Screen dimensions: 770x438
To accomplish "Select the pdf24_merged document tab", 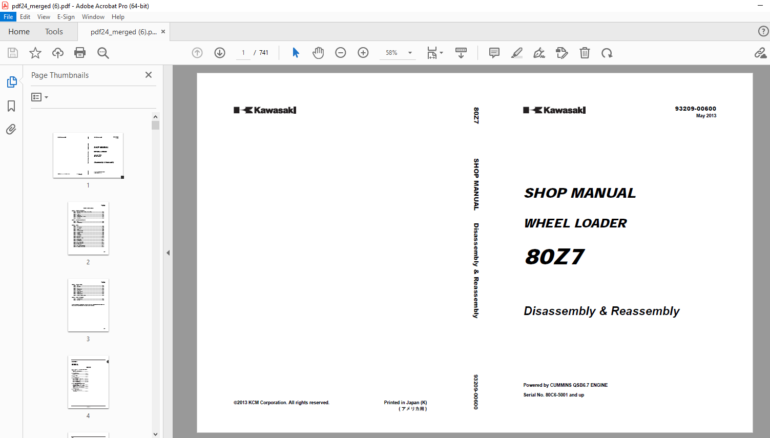I will point(123,32).
